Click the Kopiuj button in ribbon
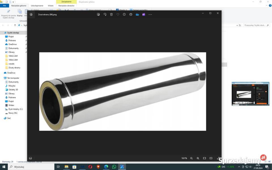 click(20, 13)
